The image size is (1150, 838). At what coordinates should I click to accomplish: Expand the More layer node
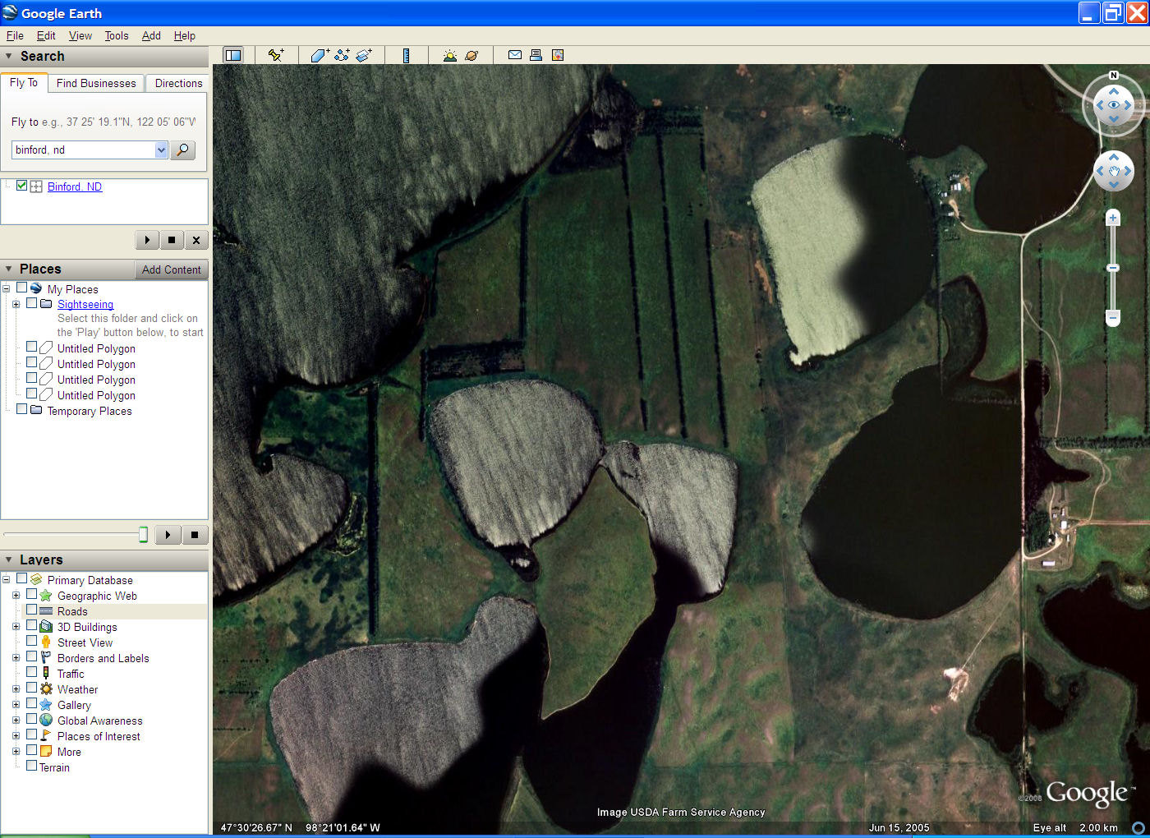tap(16, 751)
